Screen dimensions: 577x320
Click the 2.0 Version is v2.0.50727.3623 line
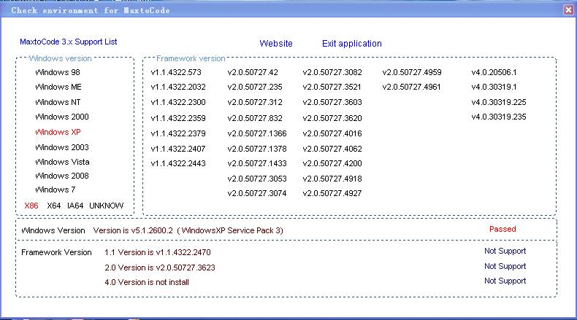160,268
